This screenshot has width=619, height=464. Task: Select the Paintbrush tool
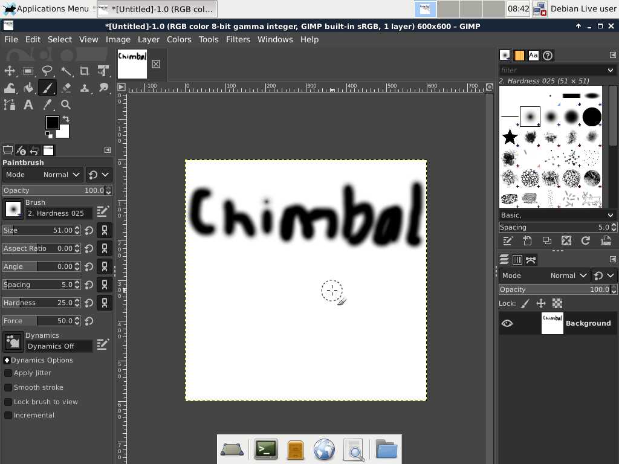(47, 88)
